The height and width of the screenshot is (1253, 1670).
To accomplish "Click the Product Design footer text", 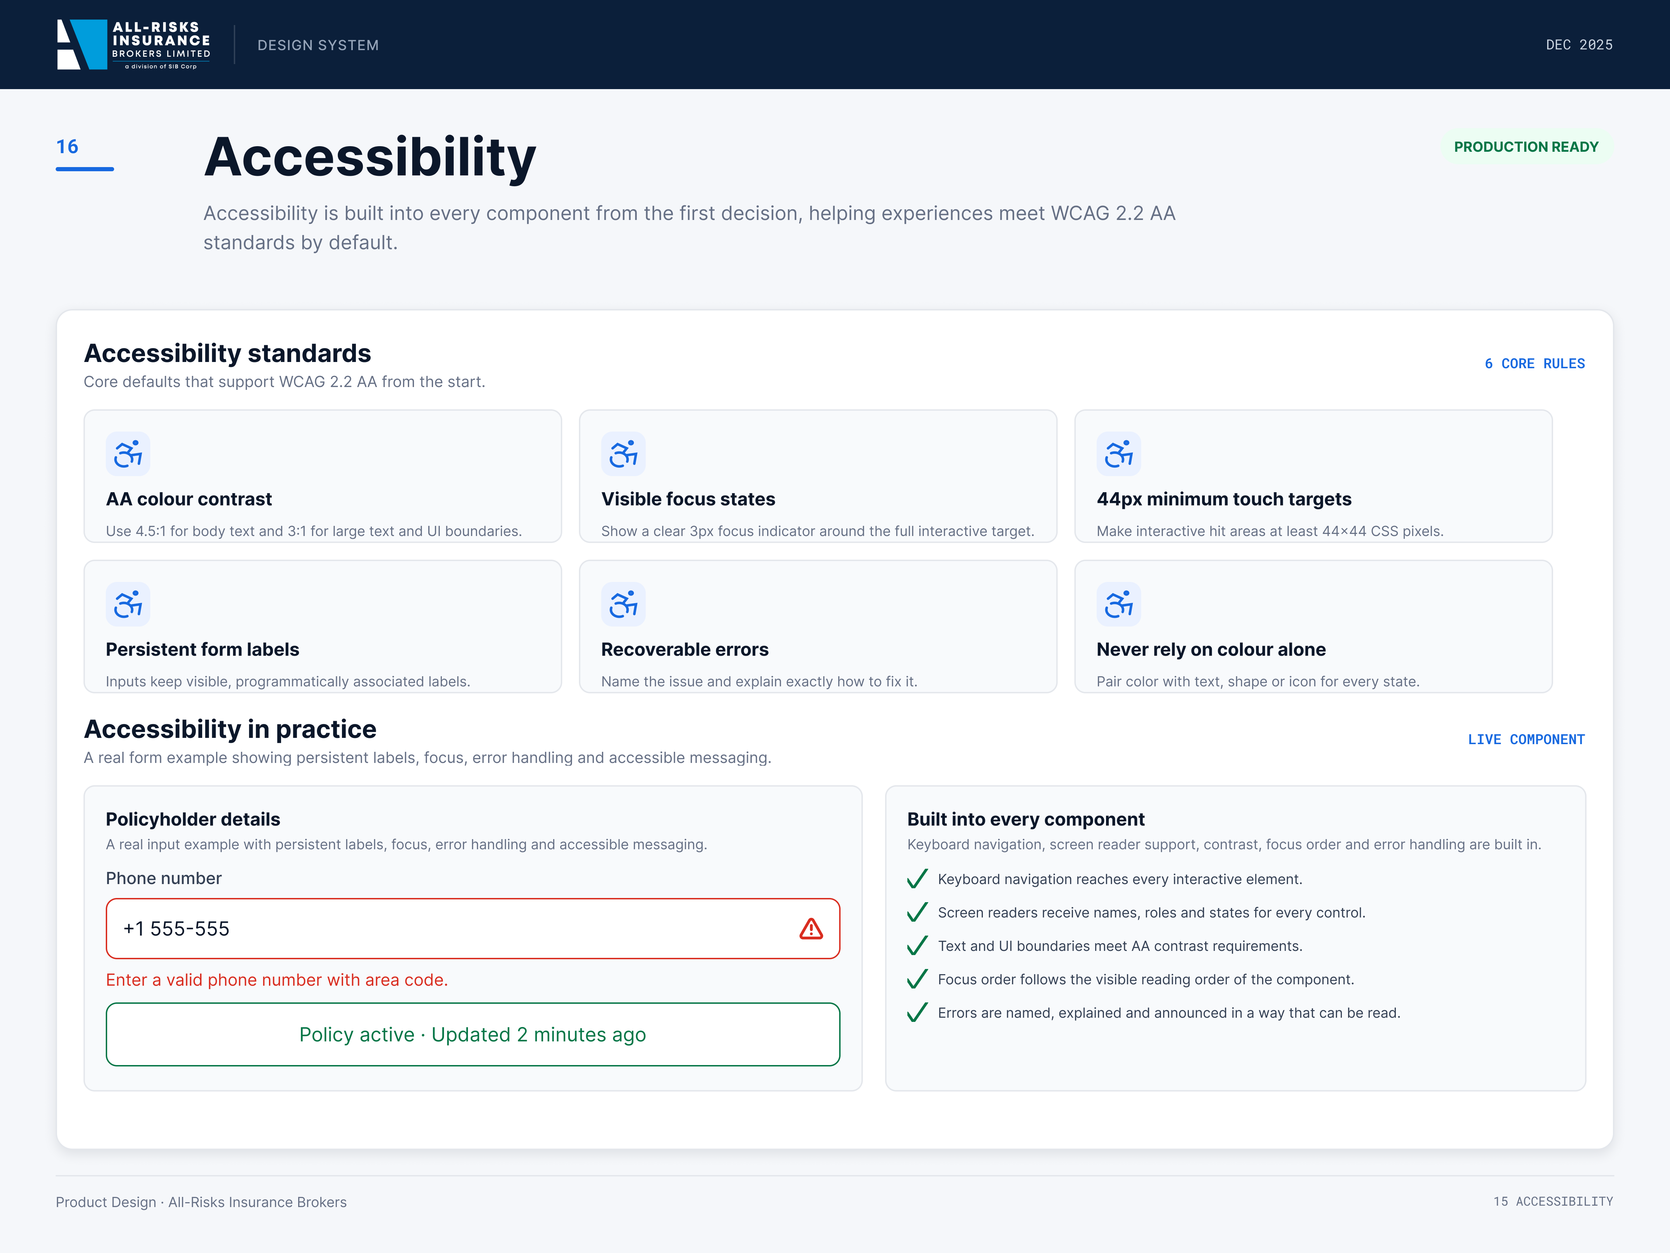I will [x=201, y=1203].
